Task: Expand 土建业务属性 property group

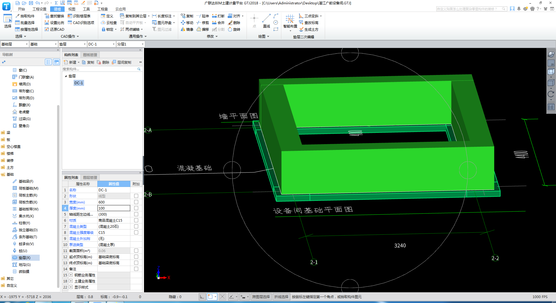Action: [x=71, y=281]
